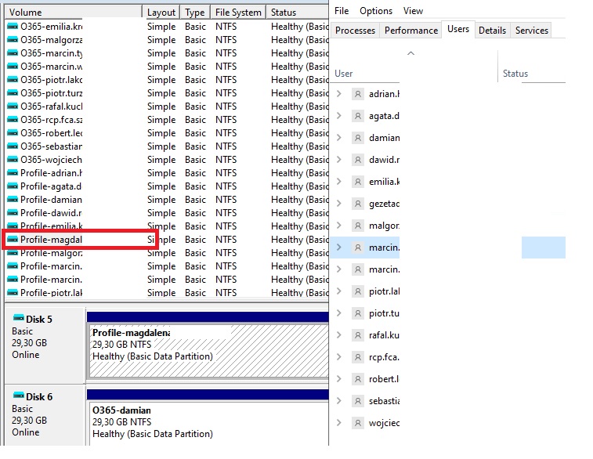Click the Disk 5 drive icon
The width and height of the screenshot is (593, 459).
click(x=19, y=318)
